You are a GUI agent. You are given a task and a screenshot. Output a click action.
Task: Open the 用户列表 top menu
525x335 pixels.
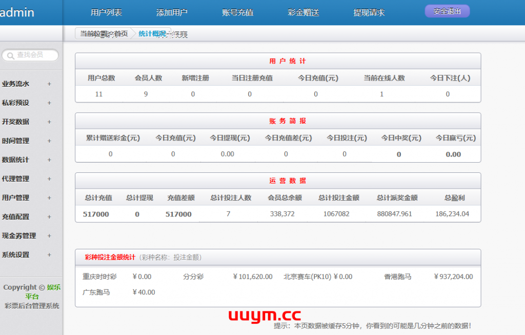(x=106, y=13)
